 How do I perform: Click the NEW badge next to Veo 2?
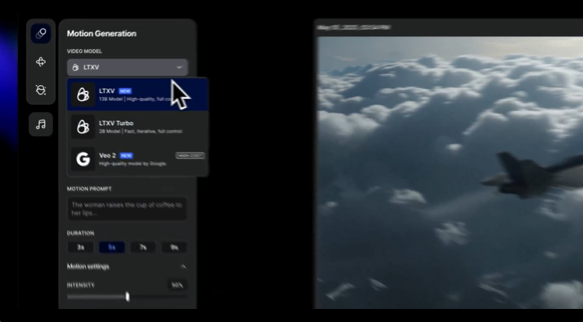click(x=126, y=156)
